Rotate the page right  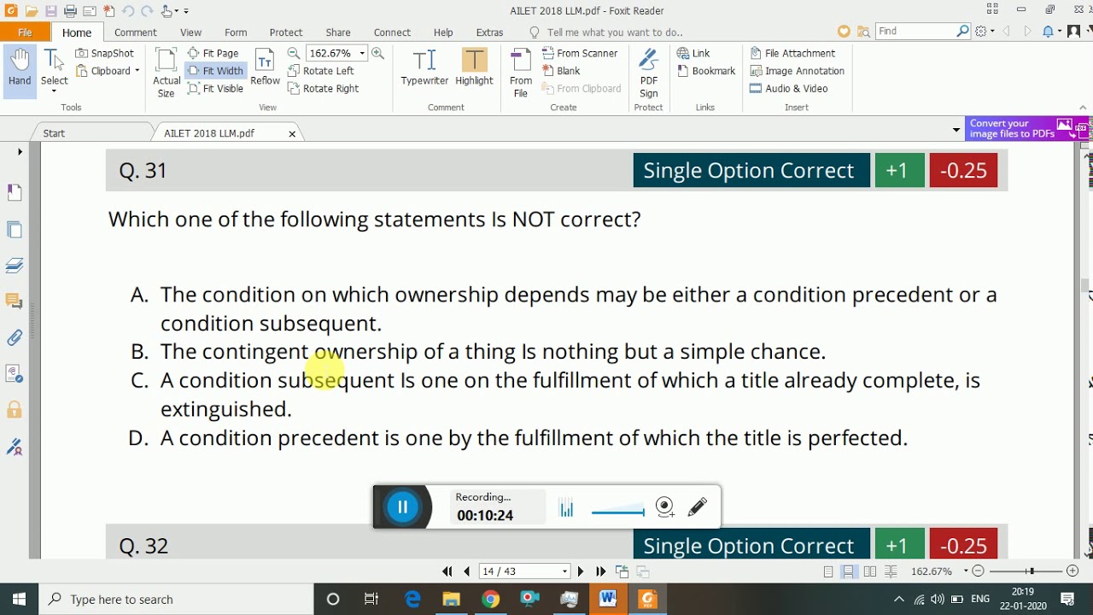pyautogui.click(x=323, y=89)
